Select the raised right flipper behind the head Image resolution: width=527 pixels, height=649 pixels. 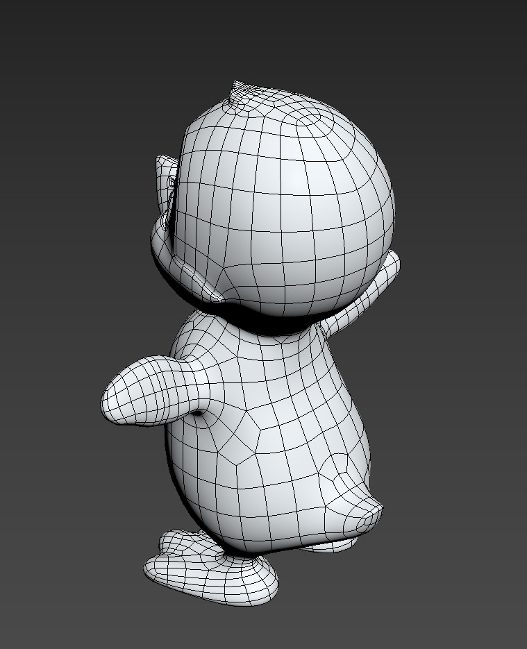pos(365,294)
